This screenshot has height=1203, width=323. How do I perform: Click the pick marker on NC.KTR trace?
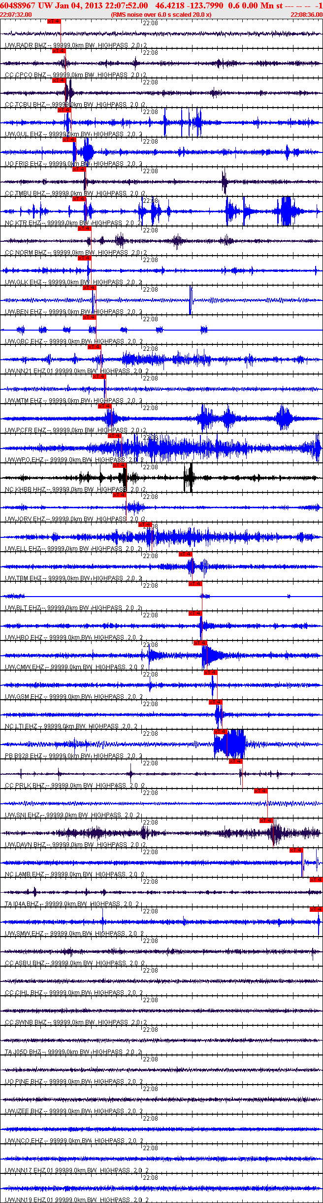79,199
